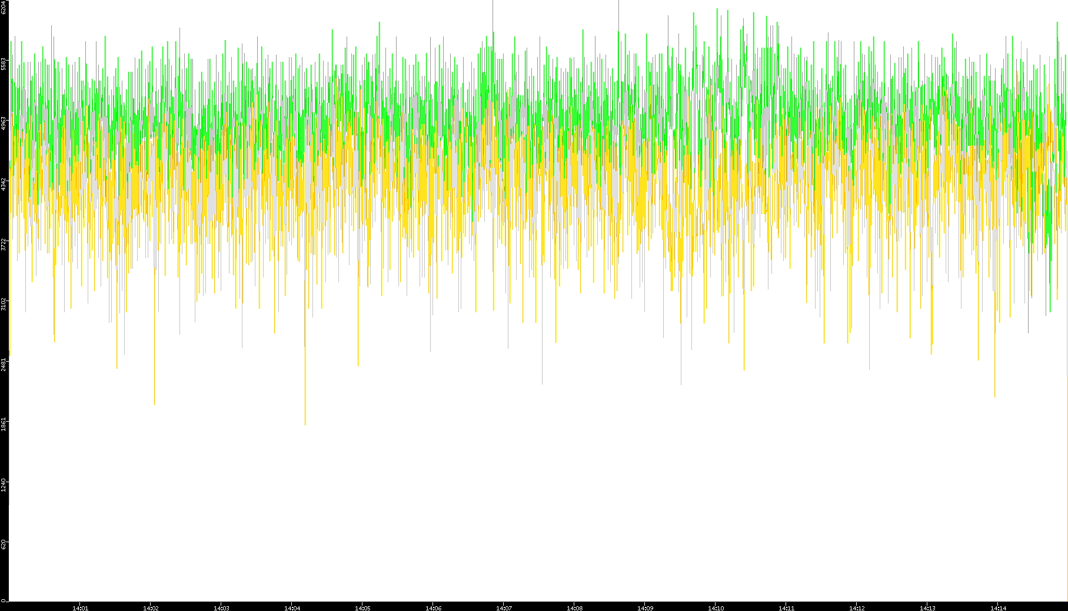Click the 14:01 time axis label

tap(80, 608)
